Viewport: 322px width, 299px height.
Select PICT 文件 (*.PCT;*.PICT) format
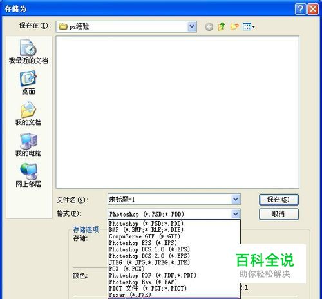174,288
